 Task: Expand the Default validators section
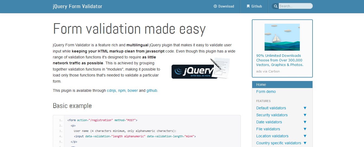(305, 108)
